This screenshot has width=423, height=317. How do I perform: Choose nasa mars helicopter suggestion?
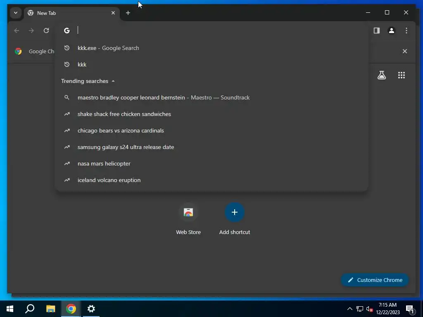click(x=211, y=163)
